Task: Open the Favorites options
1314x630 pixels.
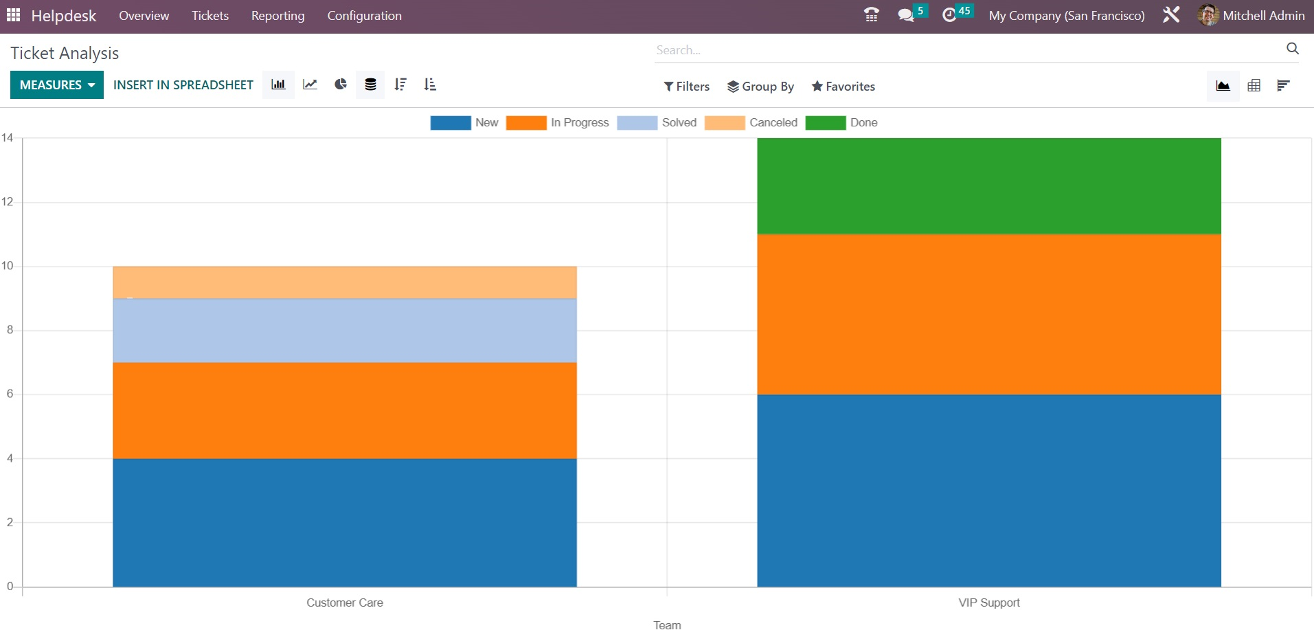Action: coord(843,87)
